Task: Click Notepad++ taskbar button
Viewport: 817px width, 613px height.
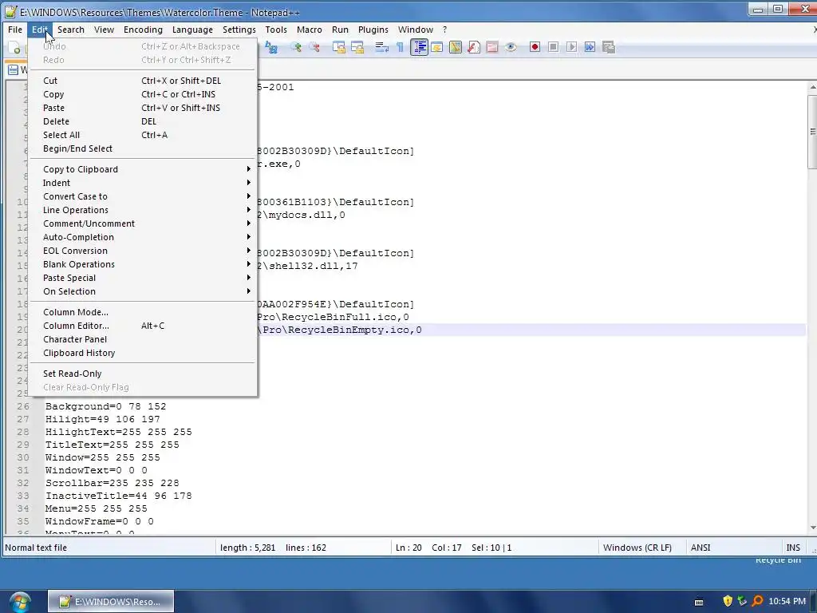Action: 111,602
